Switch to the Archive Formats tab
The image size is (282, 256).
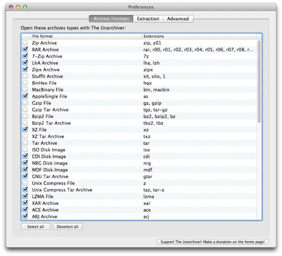(x=111, y=19)
